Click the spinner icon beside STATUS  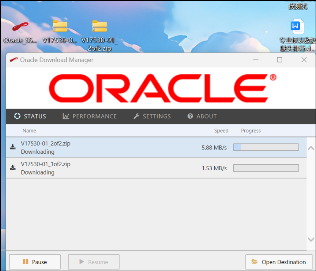coord(17,116)
